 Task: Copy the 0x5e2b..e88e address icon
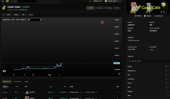[96, 92]
